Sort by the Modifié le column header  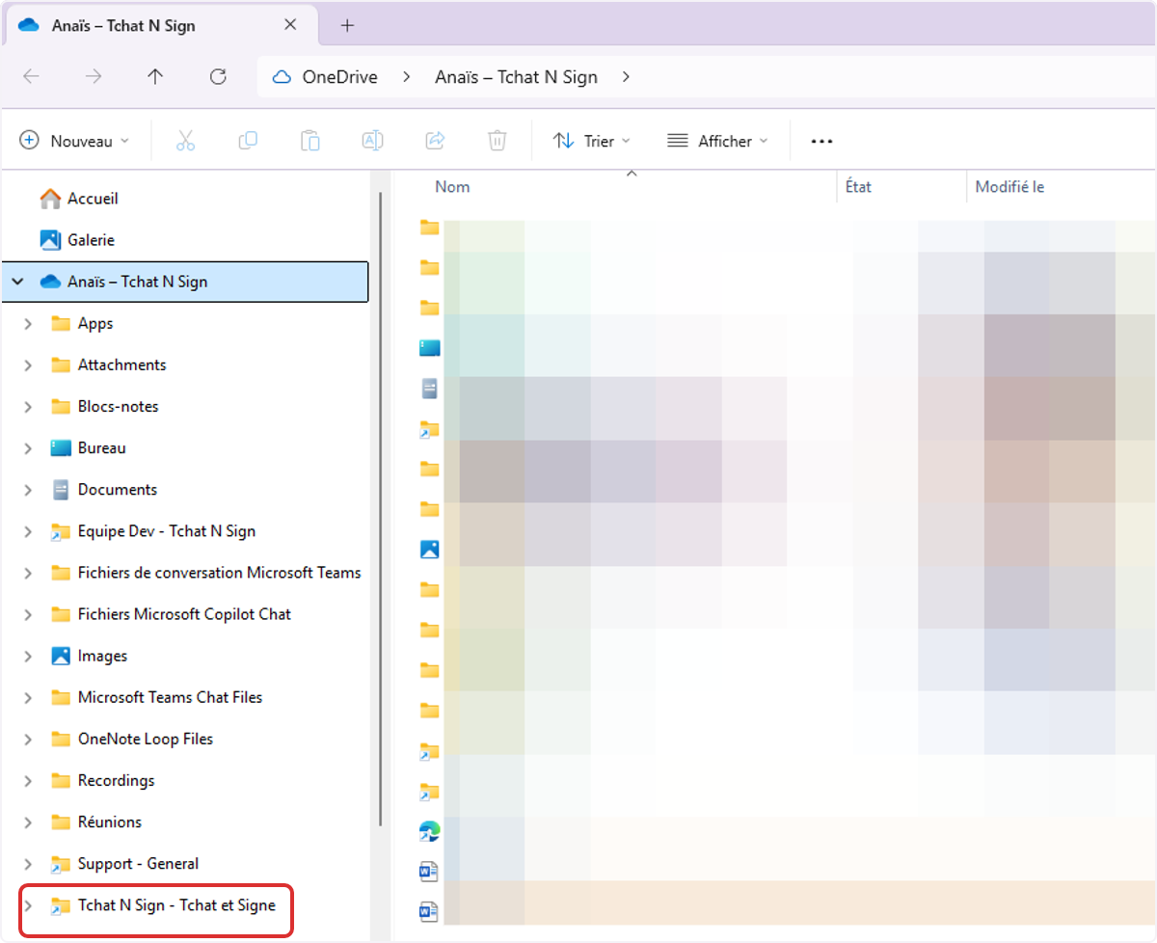point(1009,187)
